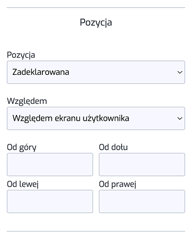Viewport: 193px width, 241px height.
Task: Click the Względem ekranu użytkownika value text
Action: tap(71, 118)
